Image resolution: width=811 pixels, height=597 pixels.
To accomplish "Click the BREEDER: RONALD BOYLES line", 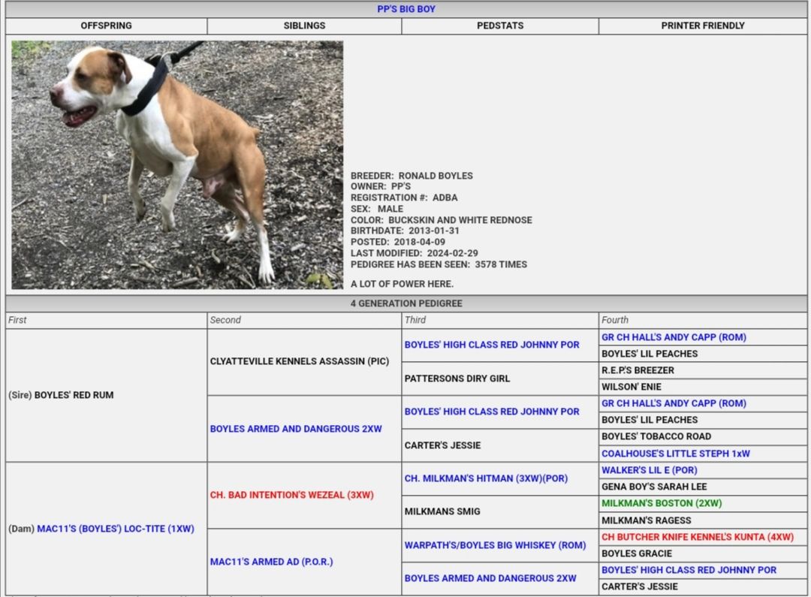I will coord(412,176).
